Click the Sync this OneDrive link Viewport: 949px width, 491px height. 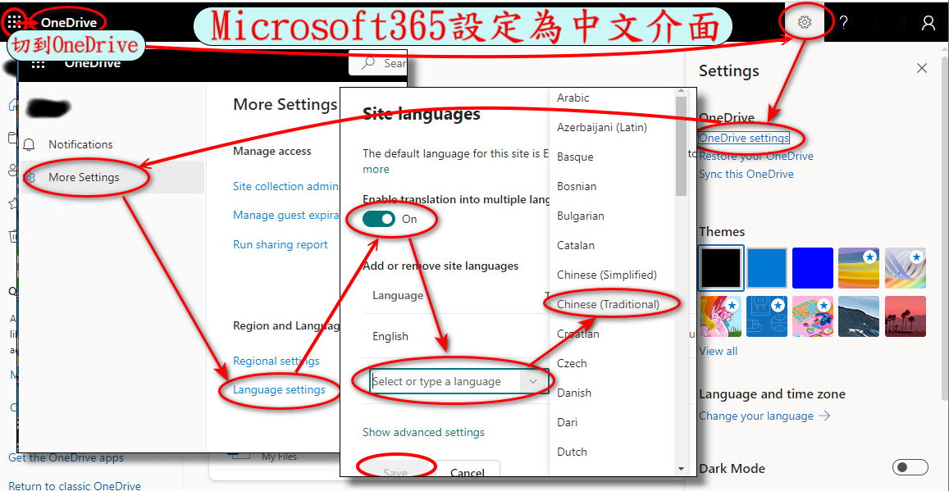746,174
